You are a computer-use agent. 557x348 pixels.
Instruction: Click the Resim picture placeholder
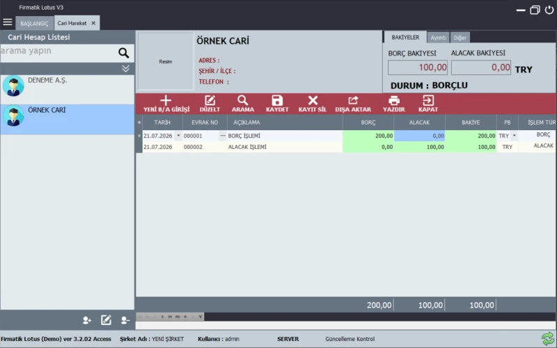[166, 61]
